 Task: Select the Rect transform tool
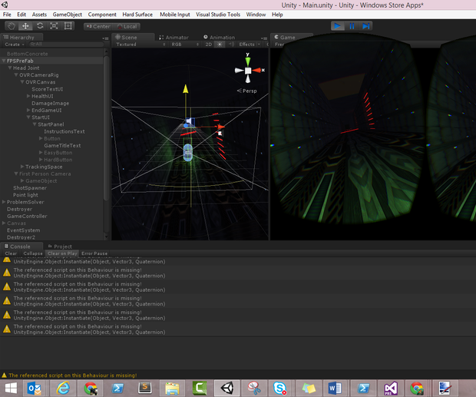point(68,26)
